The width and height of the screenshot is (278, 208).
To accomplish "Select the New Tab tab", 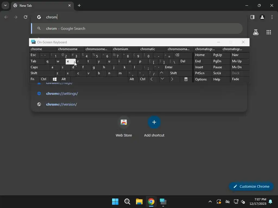I will click(42, 6).
